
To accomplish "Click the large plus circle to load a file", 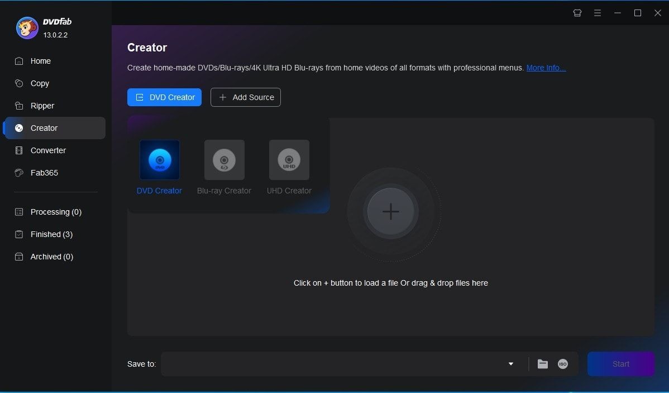I will 391,212.
